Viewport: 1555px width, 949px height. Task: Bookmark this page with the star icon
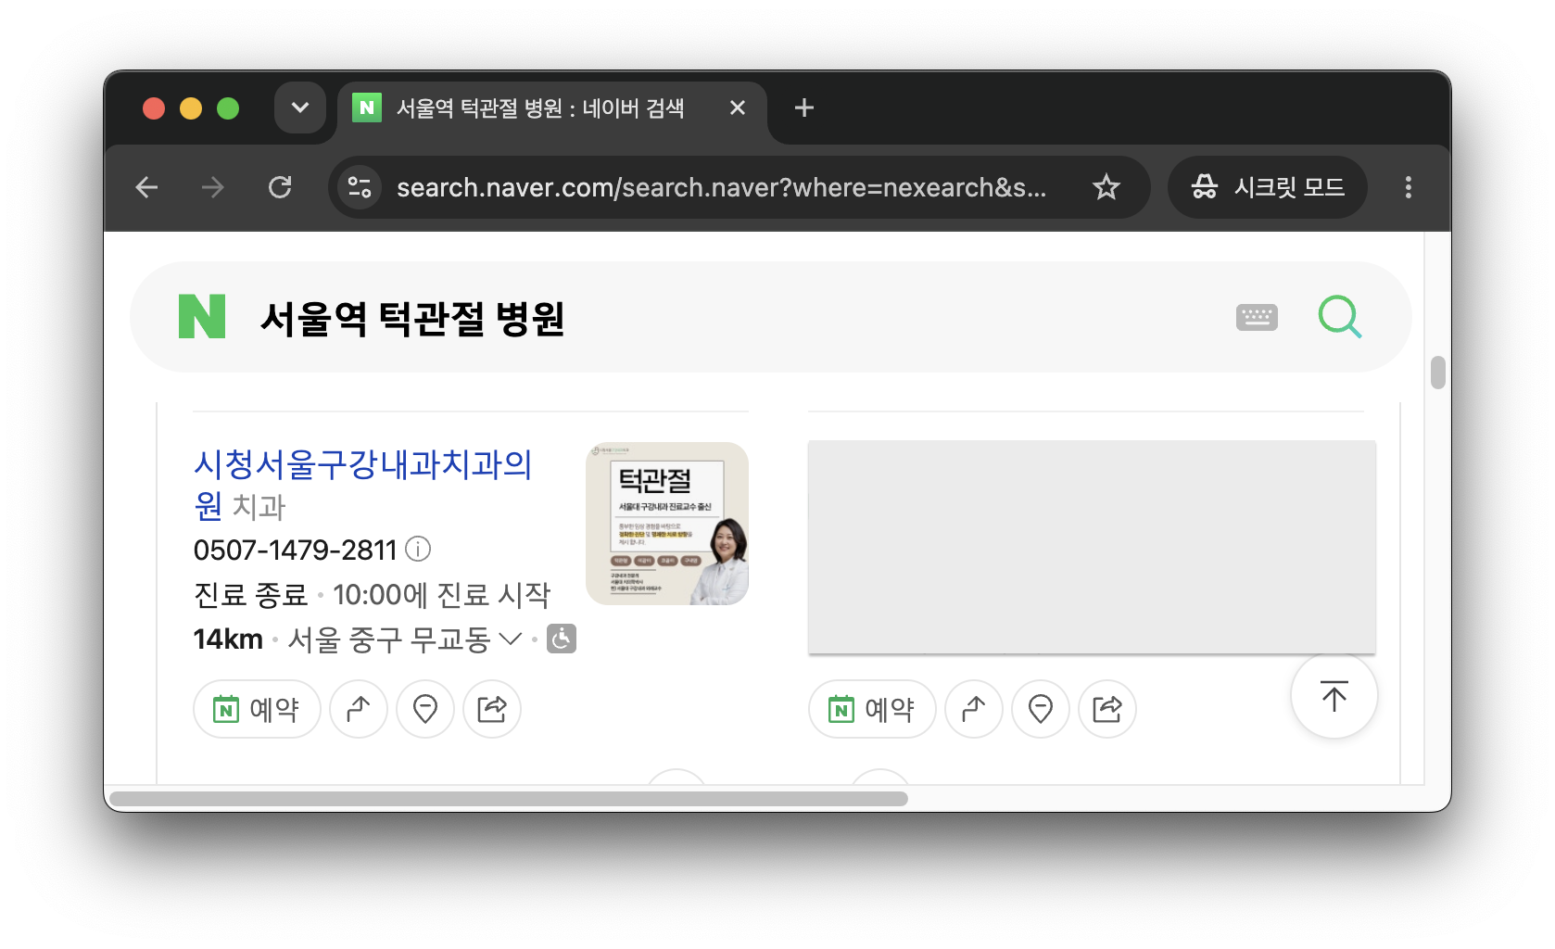1106,187
